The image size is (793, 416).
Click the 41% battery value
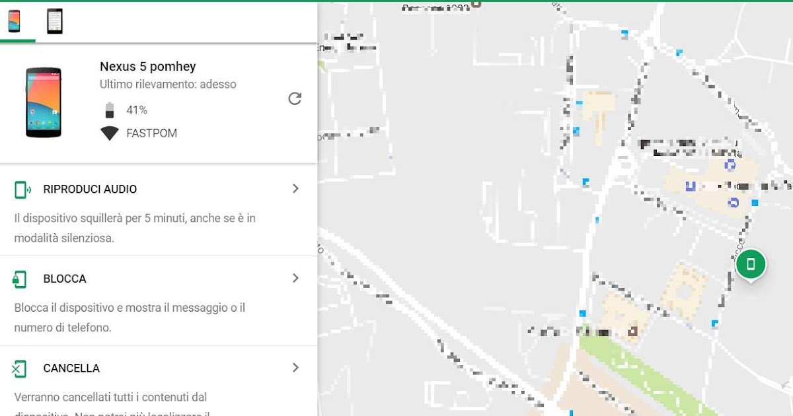tap(137, 110)
